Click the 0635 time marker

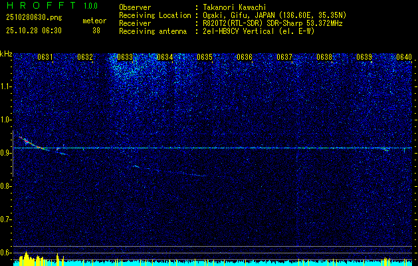click(205, 57)
